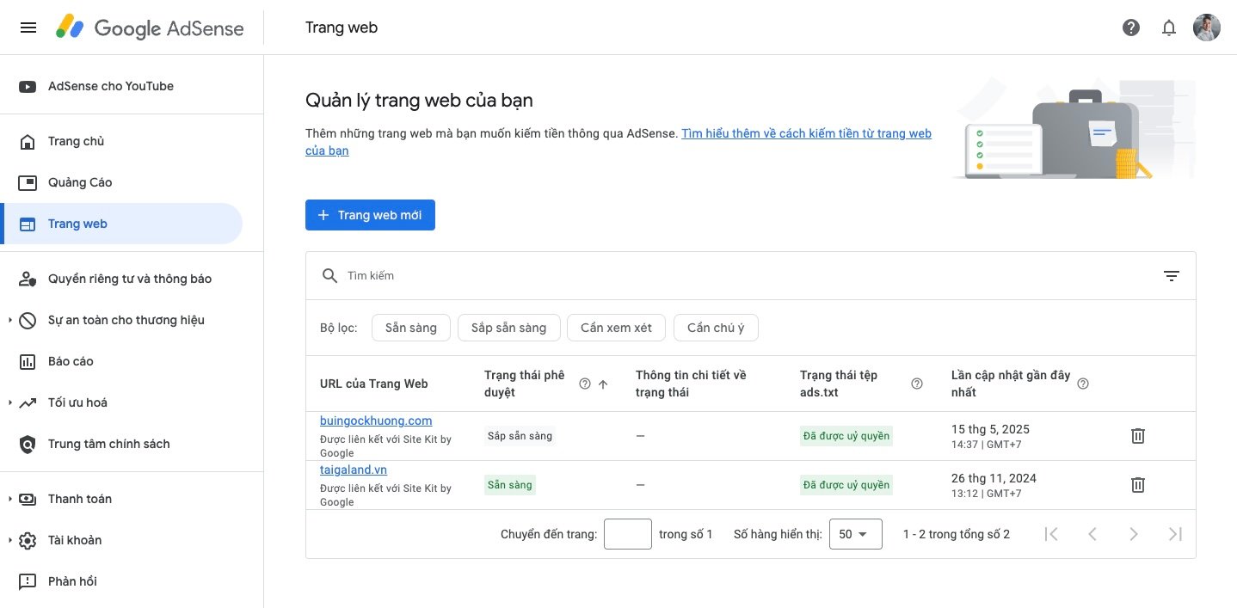Toggle the 'Cần chú ý' filter chip
Image resolution: width=1237 pixels, height=608 pixels.
pyautogui.click(x=716, y=328)
